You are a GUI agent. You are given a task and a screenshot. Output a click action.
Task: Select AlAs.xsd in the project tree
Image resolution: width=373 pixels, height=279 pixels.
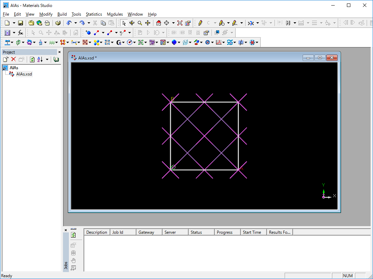click(24, 74)
